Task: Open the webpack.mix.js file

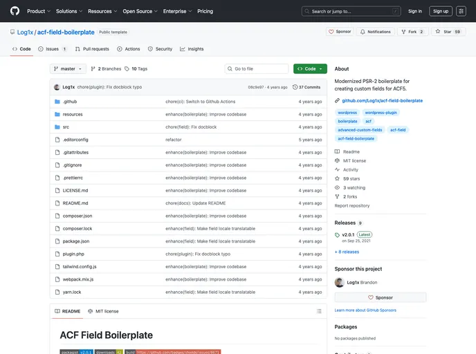Action: [x=78, y=279]
